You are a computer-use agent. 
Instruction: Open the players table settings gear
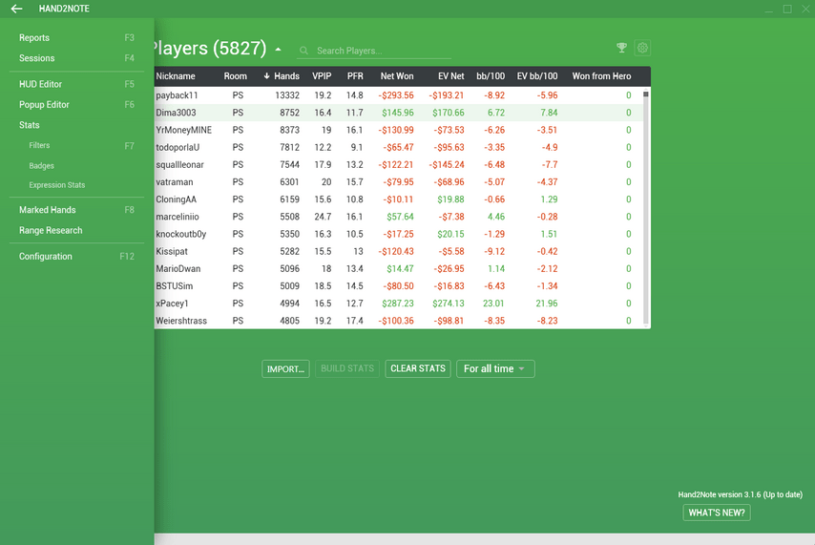tap(642, 48)
